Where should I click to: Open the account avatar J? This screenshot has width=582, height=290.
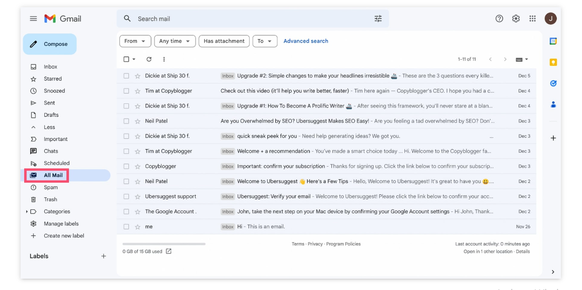(551, 19)
